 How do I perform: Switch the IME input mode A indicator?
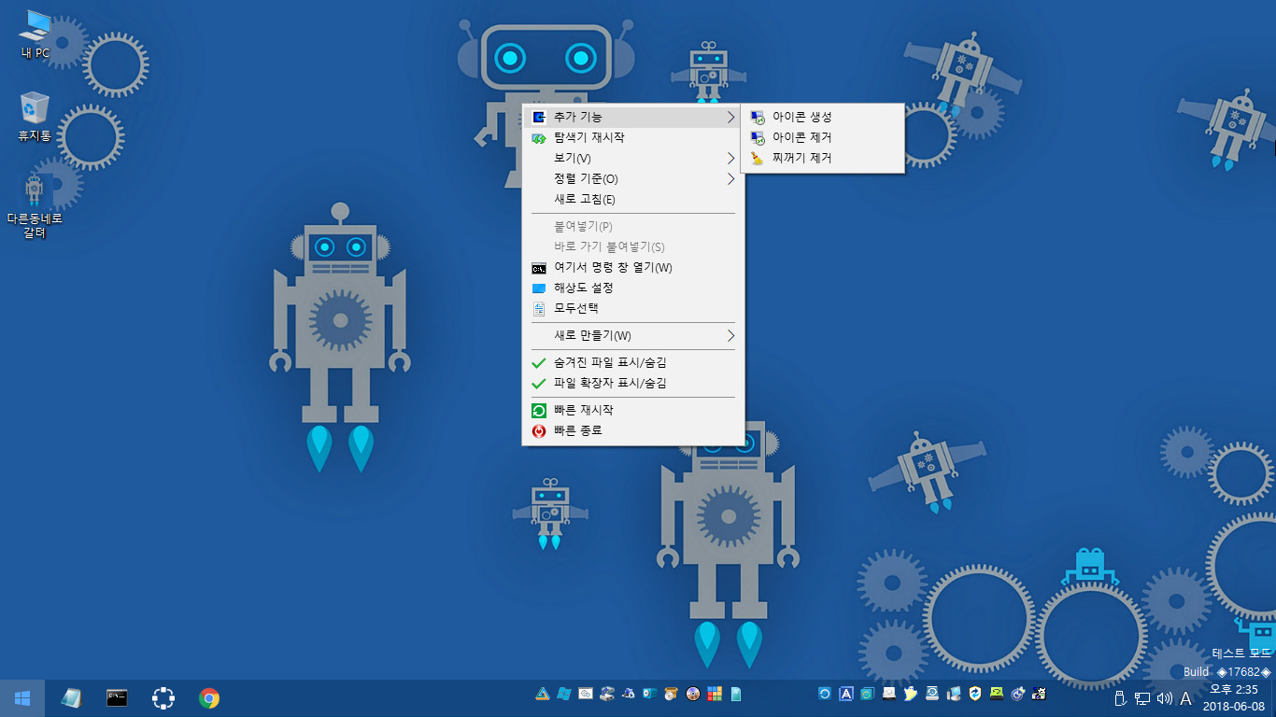[x=1185, y=698]
